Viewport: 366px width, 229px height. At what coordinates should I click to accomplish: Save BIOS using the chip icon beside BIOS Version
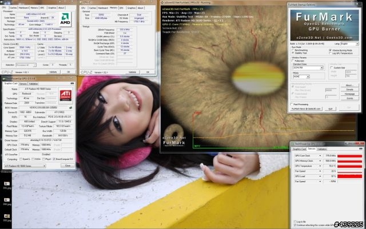coord(70,107)
